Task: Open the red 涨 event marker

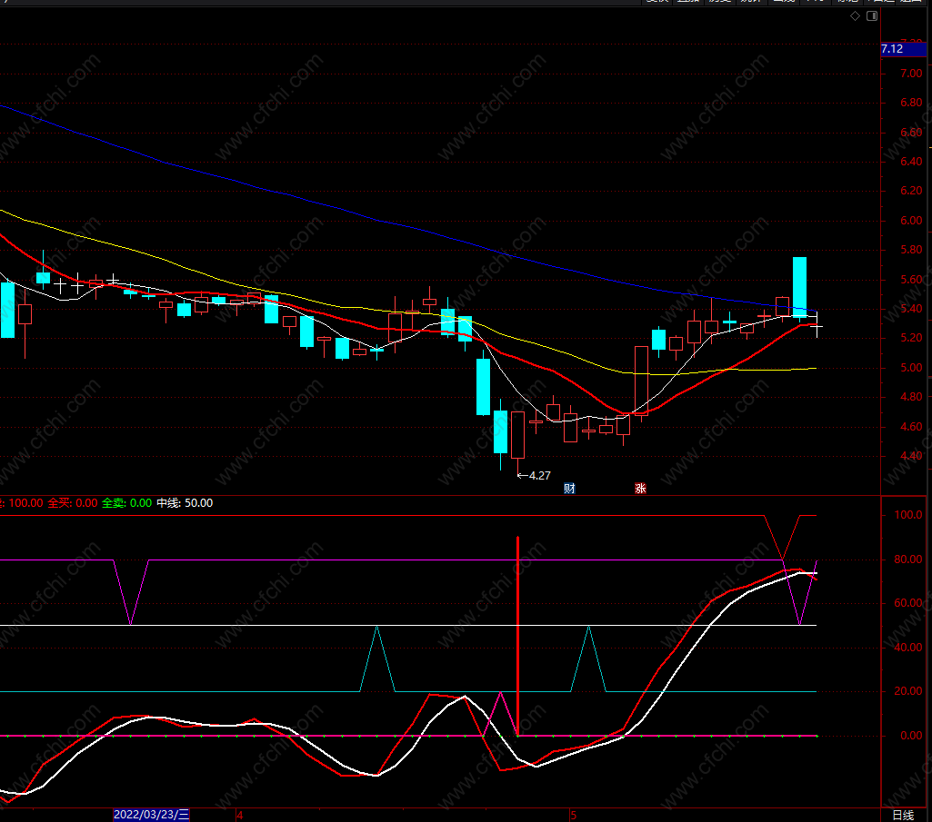Action: (640, 489)
